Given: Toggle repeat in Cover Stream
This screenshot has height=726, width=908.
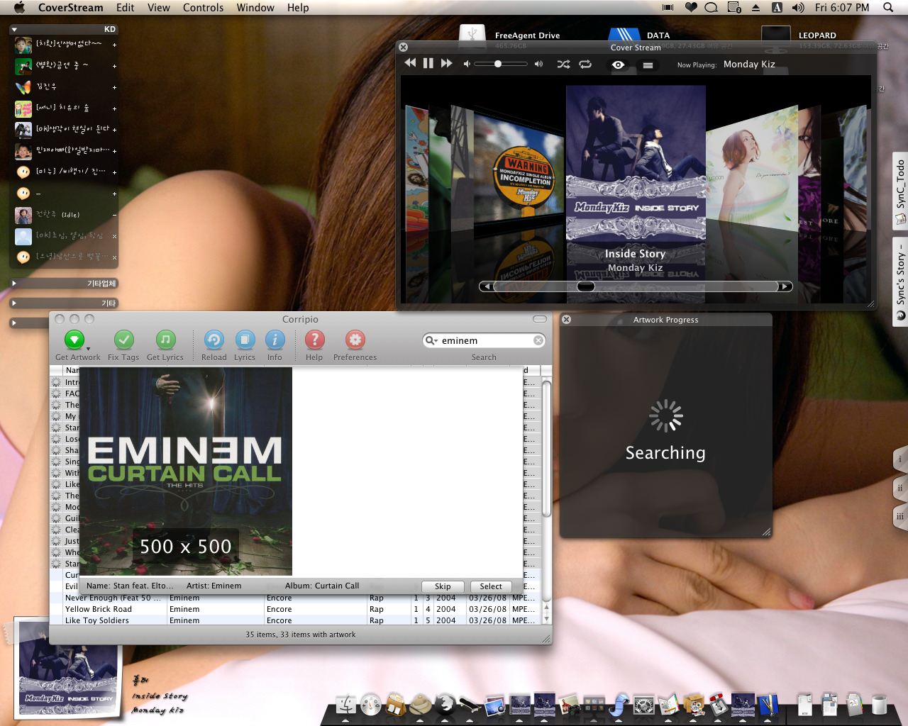Looking at the screenshot, I should pos(585,64).
